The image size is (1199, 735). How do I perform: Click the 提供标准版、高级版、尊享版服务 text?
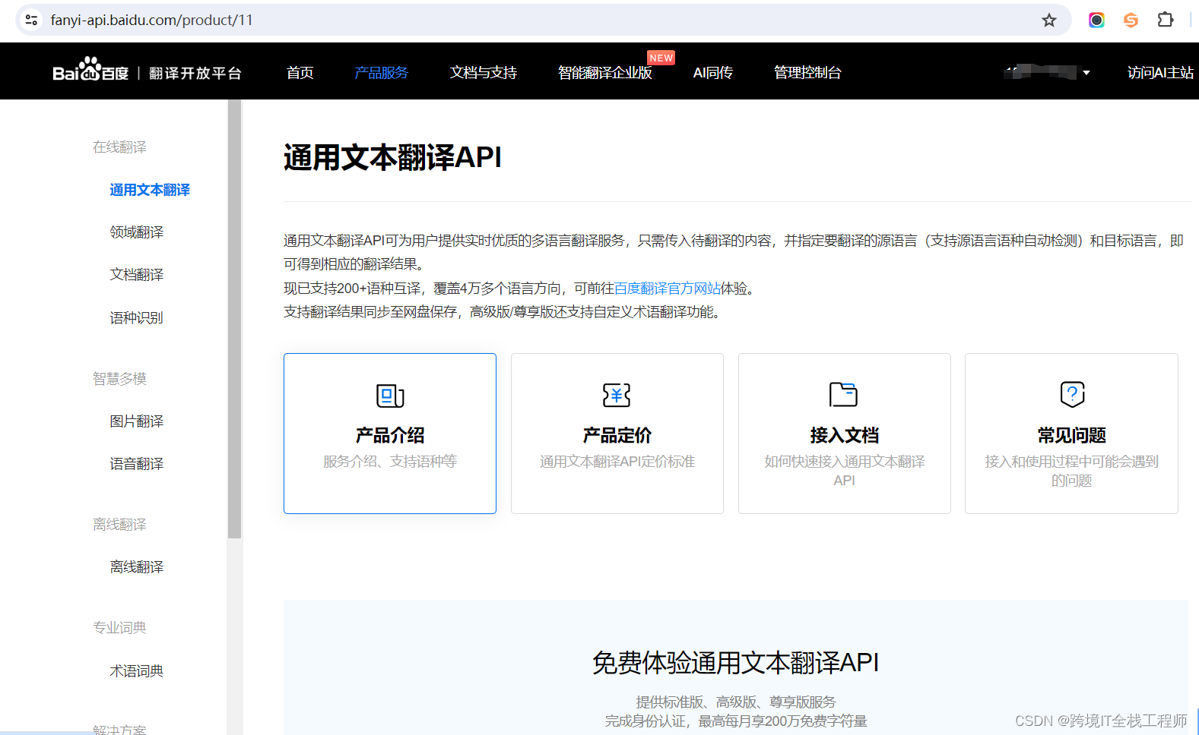point(735,702)
